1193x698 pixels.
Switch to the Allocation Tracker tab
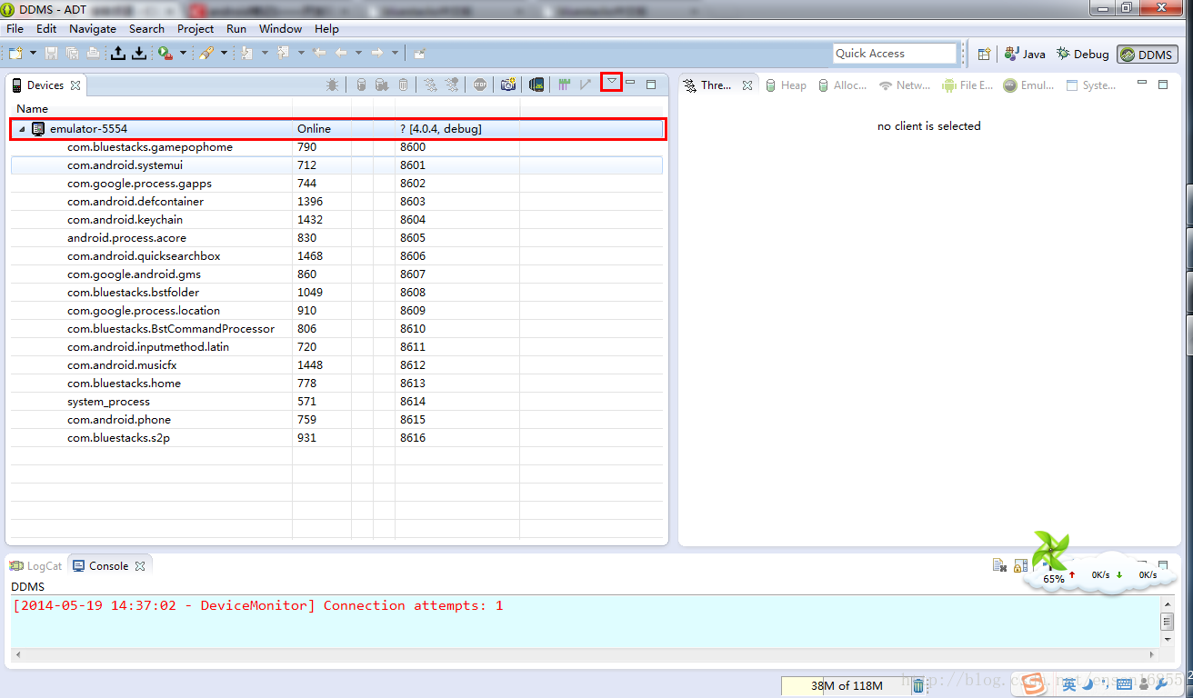click(841, 85)
